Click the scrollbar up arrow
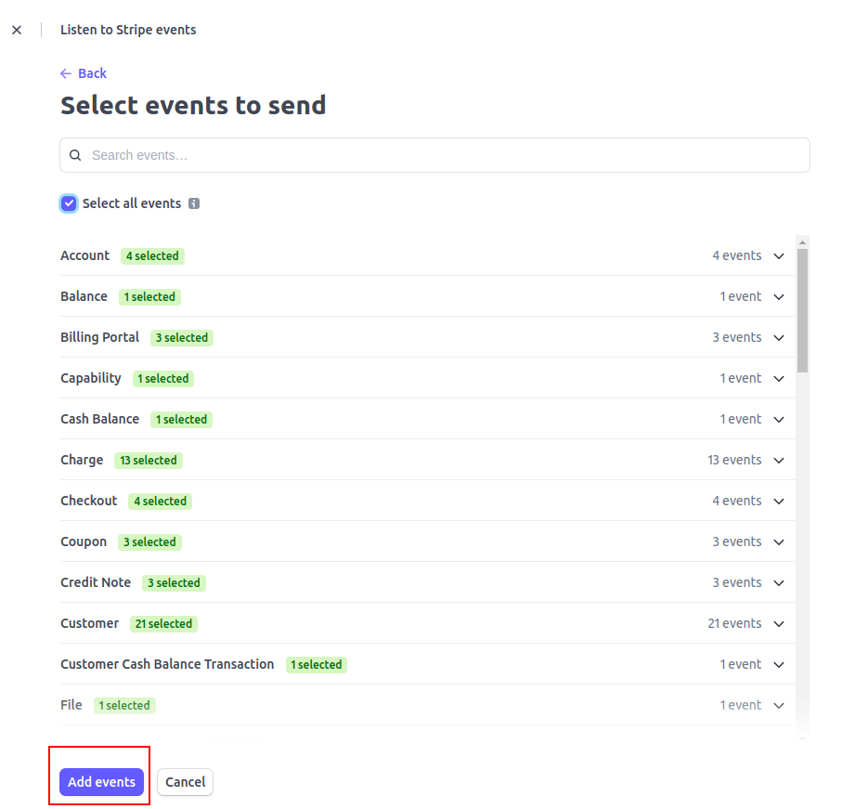Image resolution: width=868 pixels, height=809 pixels. pyautogui.click(x=802, y=242)
